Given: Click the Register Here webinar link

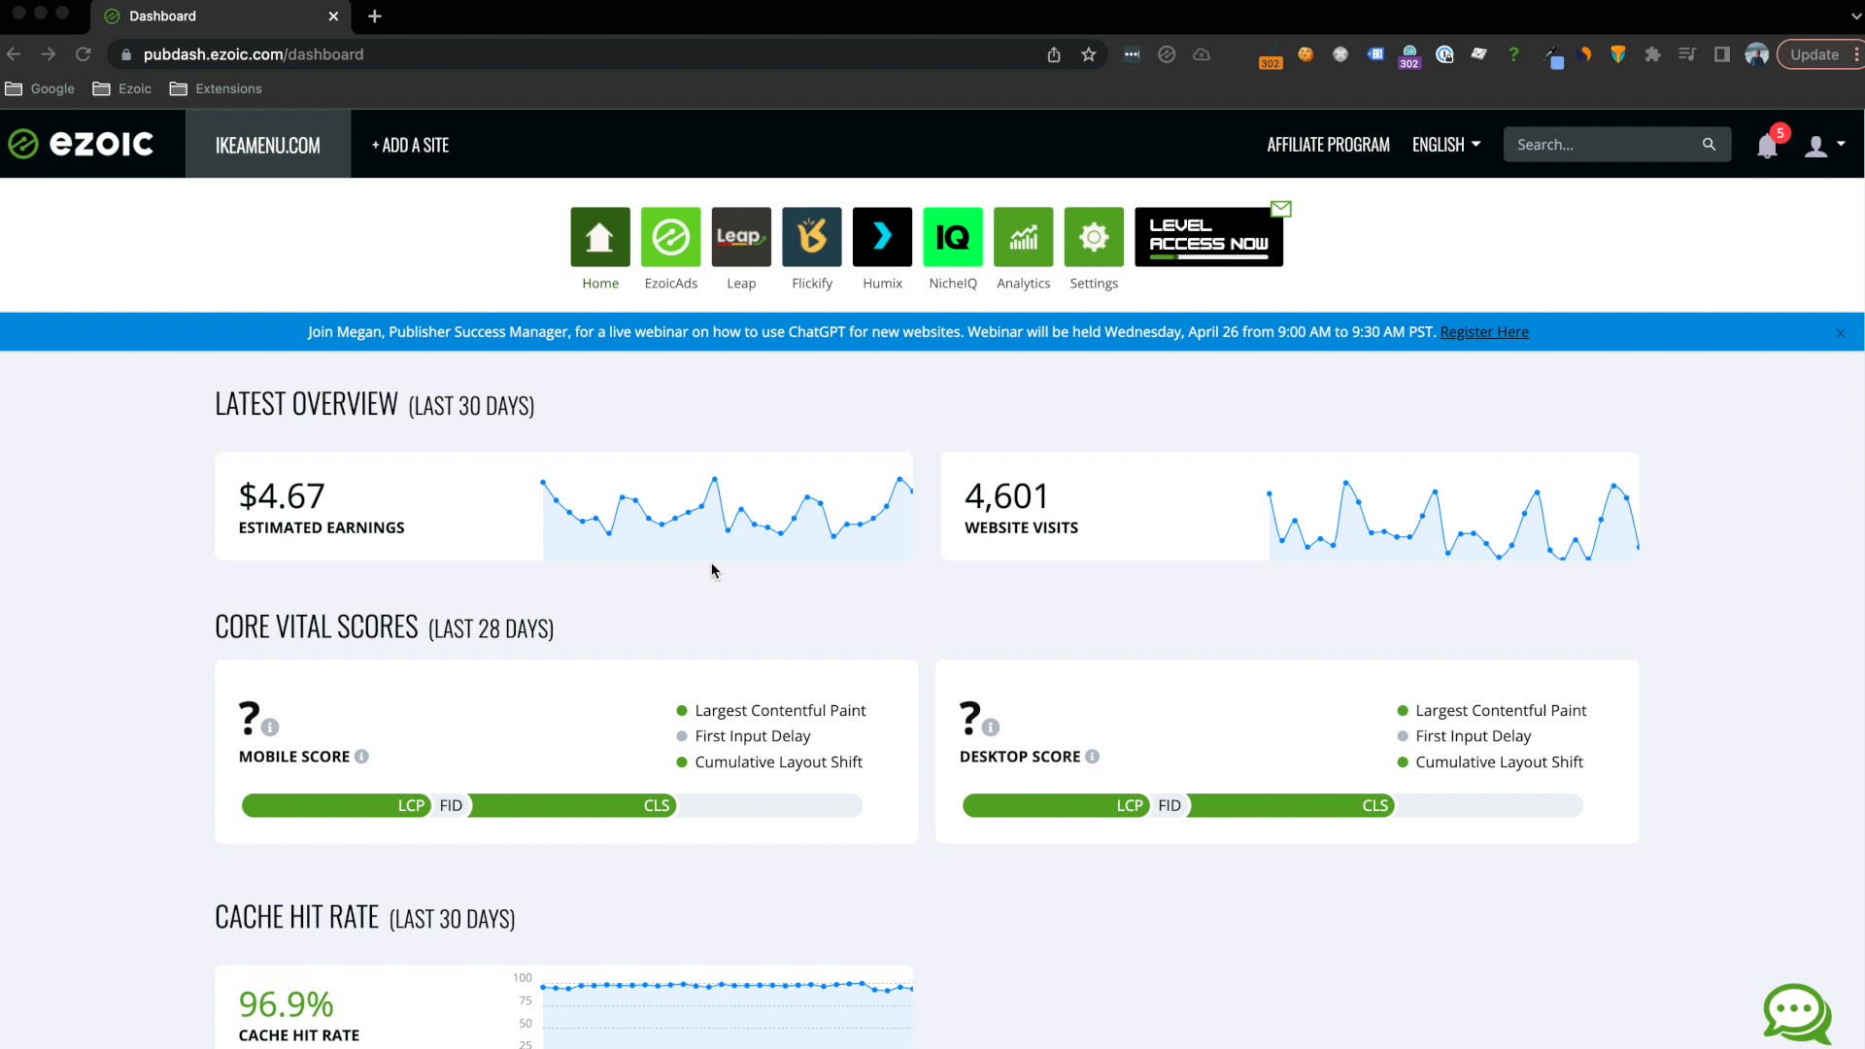Looking at the screenshot, I should (x=1483, y=332).
